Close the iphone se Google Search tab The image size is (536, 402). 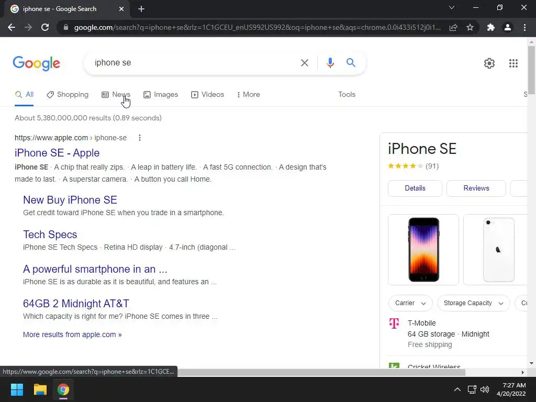coord(121,9)
